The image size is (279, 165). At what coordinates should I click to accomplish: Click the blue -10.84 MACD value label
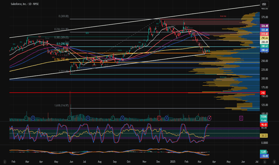(x=264, y=156)
